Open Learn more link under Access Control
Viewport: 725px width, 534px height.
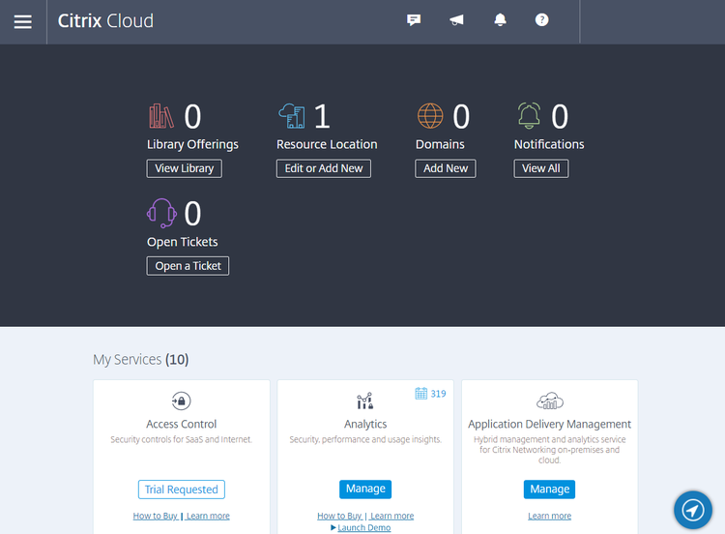pos(208,516)
